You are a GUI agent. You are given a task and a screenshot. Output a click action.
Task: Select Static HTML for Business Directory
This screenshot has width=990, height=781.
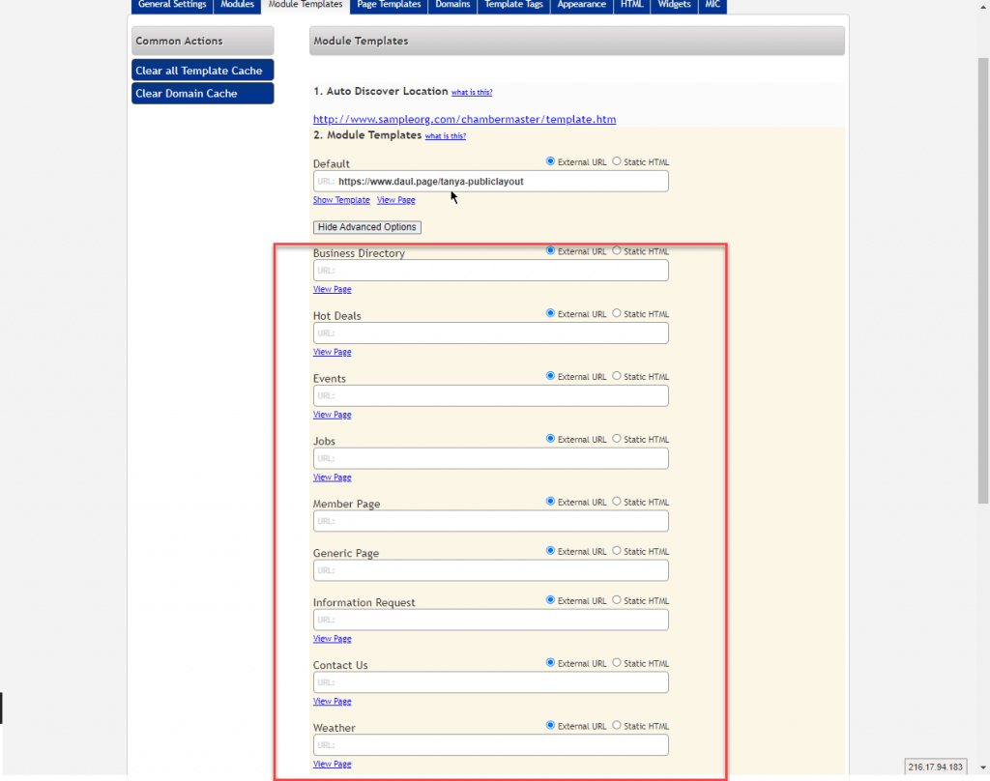click(x=616, y=251)
